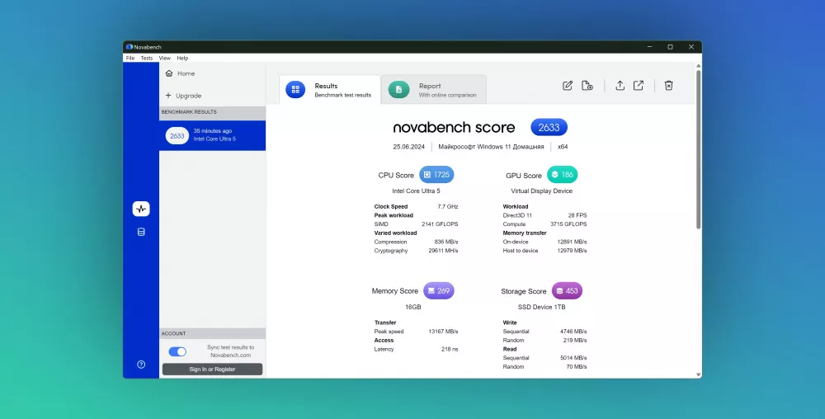
Task: Click Virtual Display Device text
Action: 541,191
